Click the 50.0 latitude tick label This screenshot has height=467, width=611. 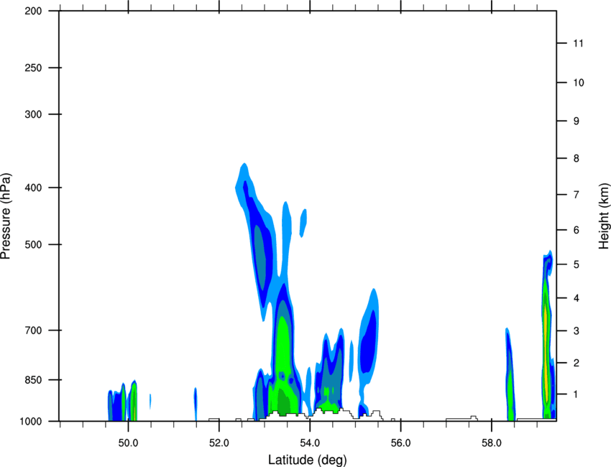[128, 443]
